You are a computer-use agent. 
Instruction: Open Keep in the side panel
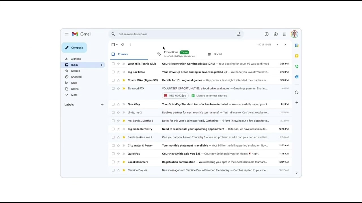(297, 56)
